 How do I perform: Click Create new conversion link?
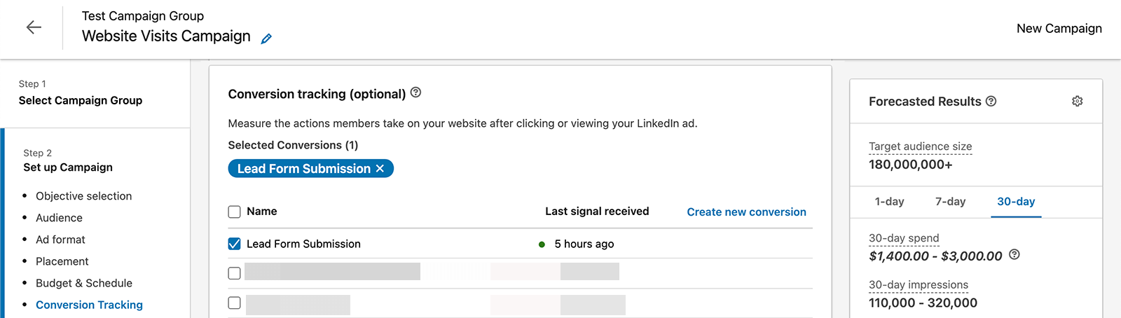(x=746, y=212)
